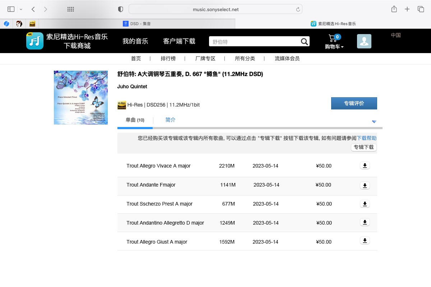Open the user profile avatar
Viewport: 431px width, 287px height.
364,41
